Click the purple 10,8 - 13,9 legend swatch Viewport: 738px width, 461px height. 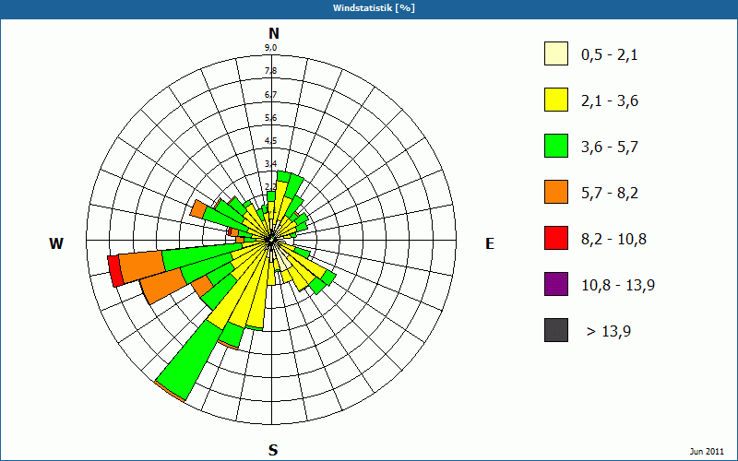click(556, 284)
